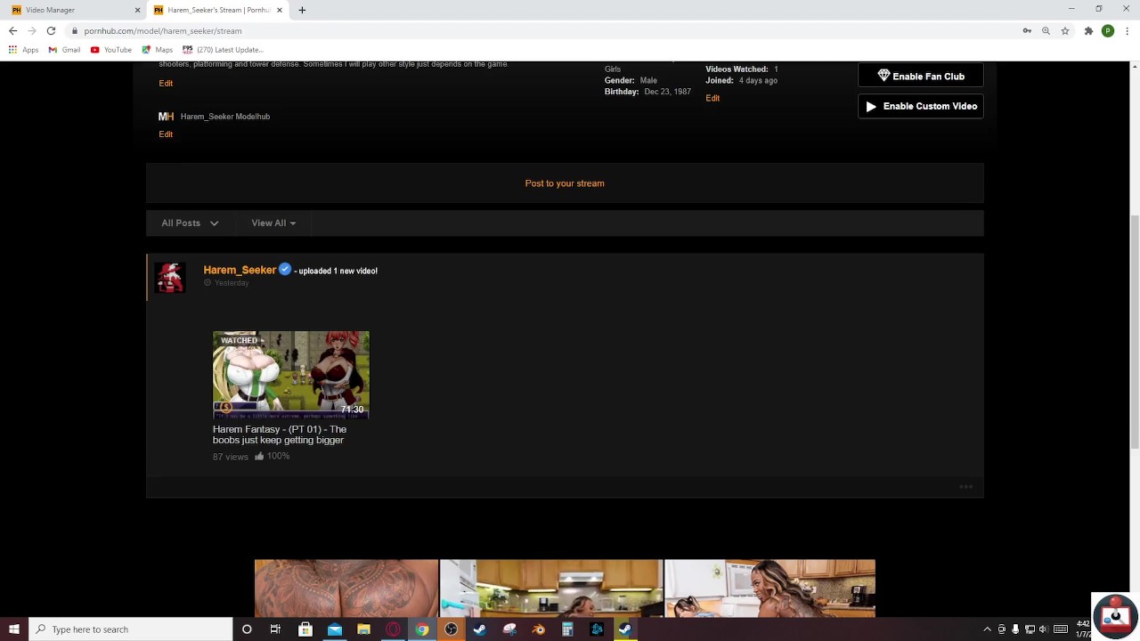Open the Chrome extensions puzzle icon
1140x641 pixels.
tap(1088, 31)
